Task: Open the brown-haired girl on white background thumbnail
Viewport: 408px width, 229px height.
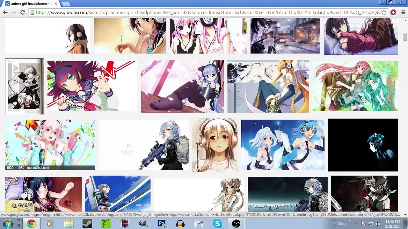Action: click(199, 194)
